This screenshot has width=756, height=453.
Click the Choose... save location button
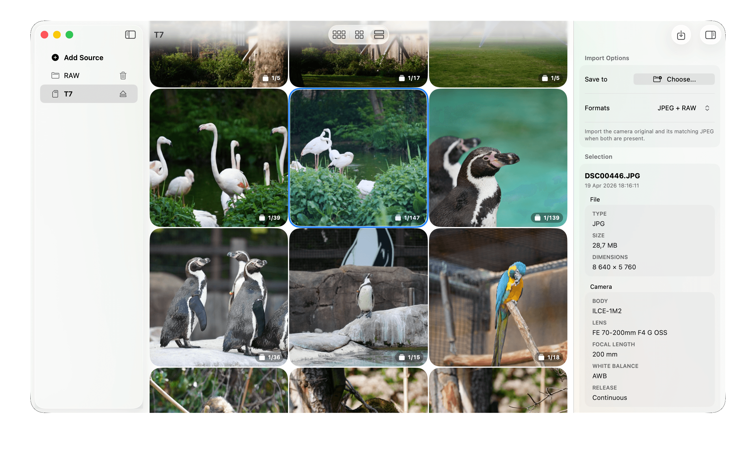click(x=674, y=79)
